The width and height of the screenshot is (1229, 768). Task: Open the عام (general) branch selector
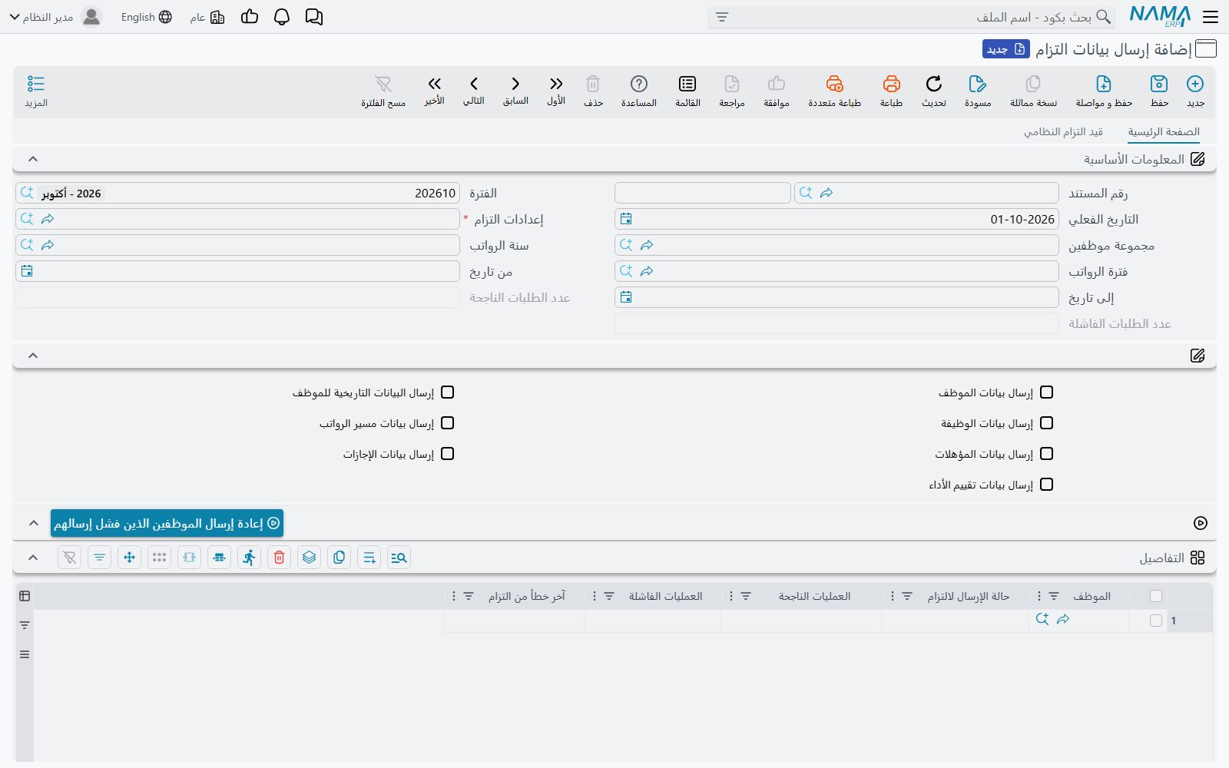pos(207,17)
